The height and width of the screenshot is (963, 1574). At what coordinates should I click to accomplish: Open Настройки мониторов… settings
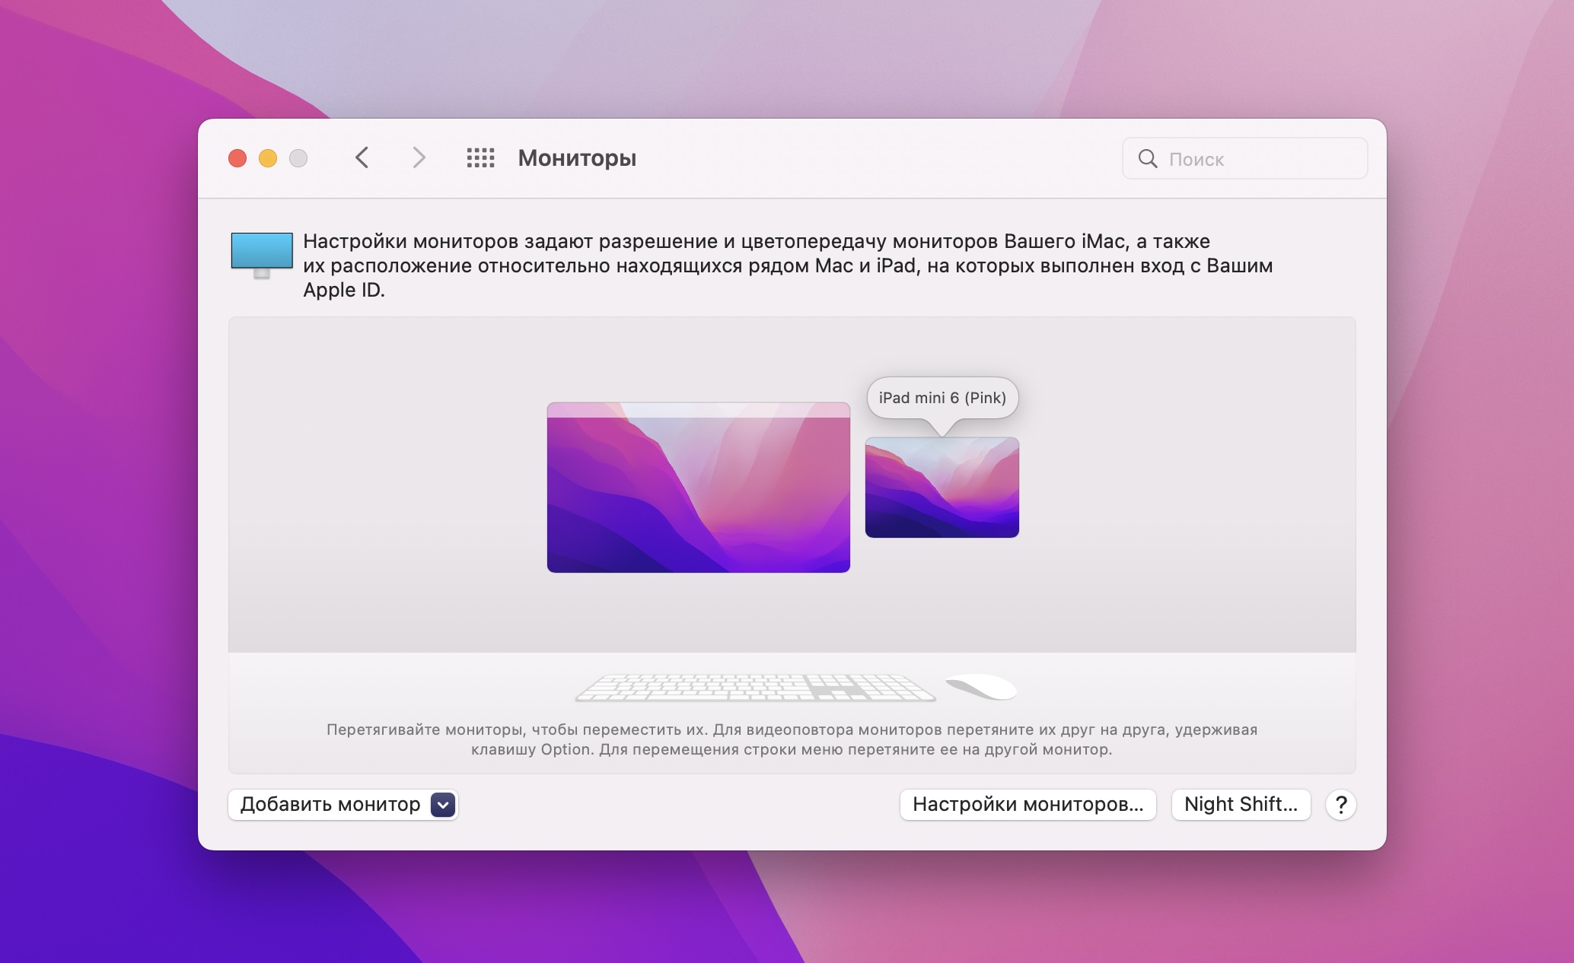pos(1028,805)
